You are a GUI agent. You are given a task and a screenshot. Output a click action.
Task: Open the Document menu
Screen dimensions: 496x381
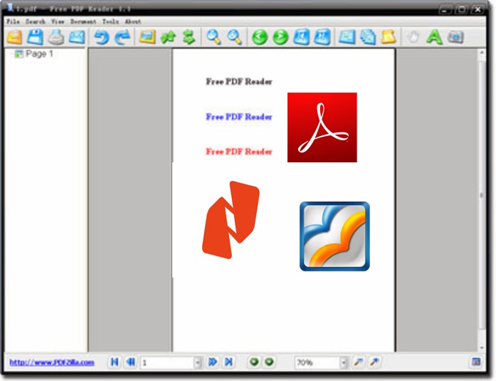pyautogui.click(x=83, y=21)
